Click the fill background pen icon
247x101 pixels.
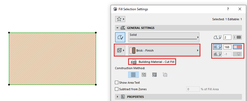pos(218,54)
